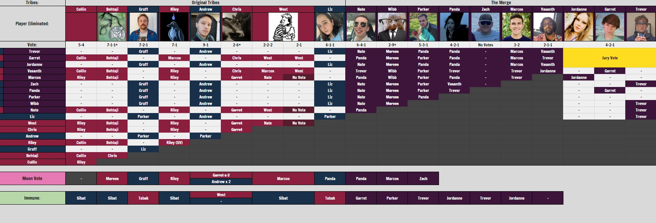Select the pink 'Moon Vote' cell
656x223 pixels.
point(33,179)
